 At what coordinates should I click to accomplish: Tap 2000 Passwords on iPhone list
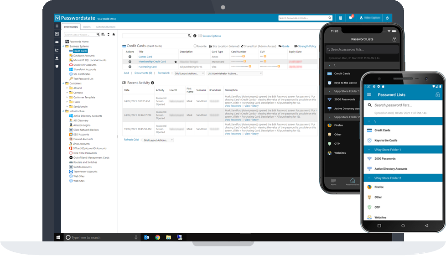344,99
